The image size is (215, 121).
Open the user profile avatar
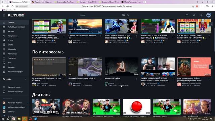click(x=209, y=15)
